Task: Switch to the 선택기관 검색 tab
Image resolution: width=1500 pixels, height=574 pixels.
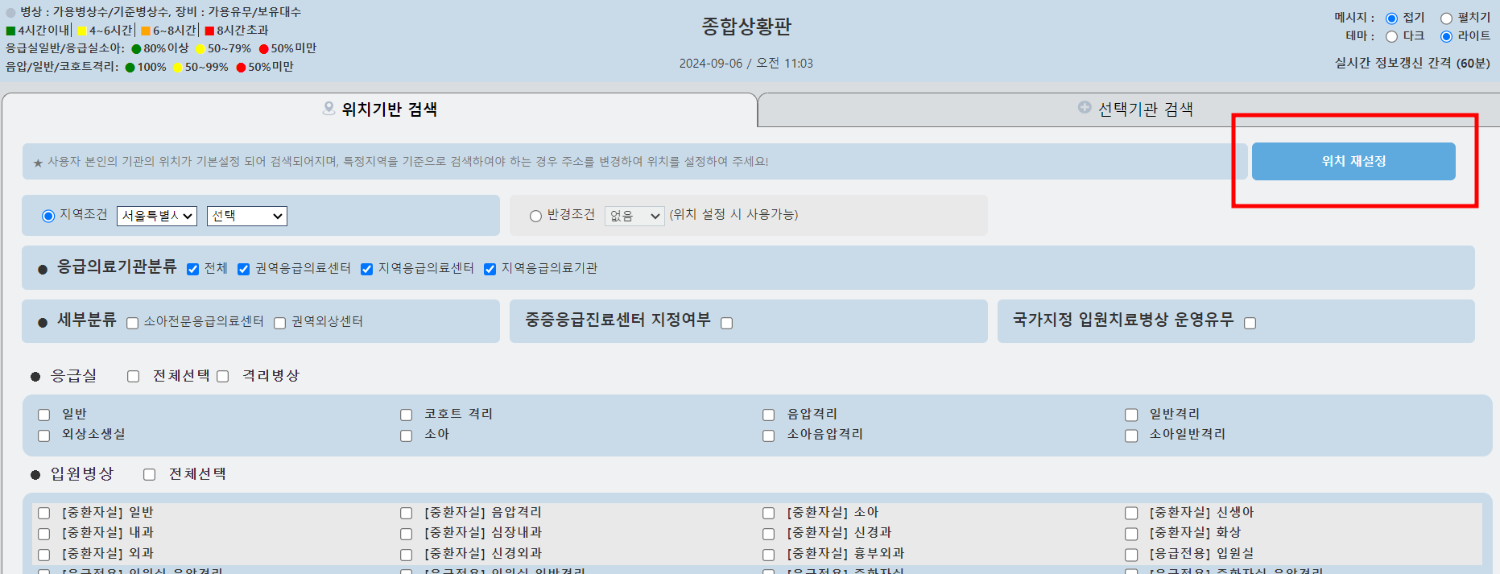Action: click(x=1135, y=109)
